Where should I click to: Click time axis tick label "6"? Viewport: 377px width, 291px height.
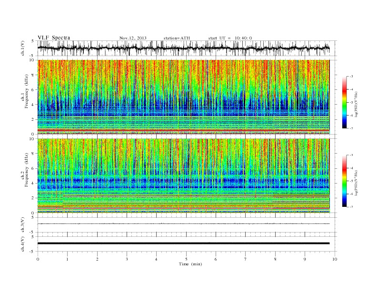click(216, 259)
